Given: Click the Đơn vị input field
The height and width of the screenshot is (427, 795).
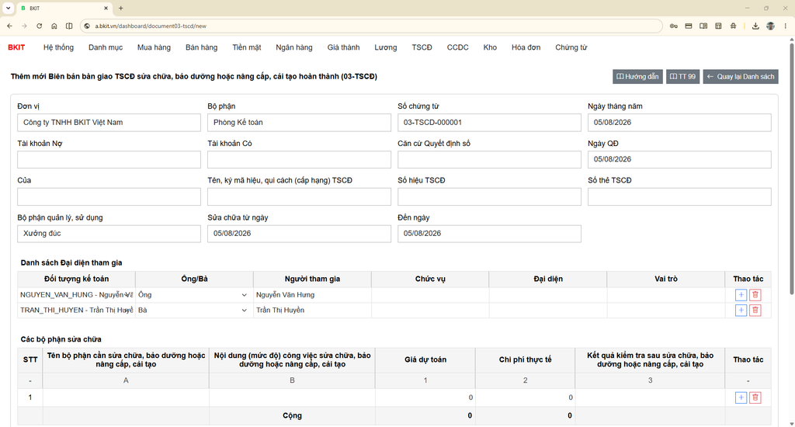Looking at the screenshot, I should click(x=109, y=122).
